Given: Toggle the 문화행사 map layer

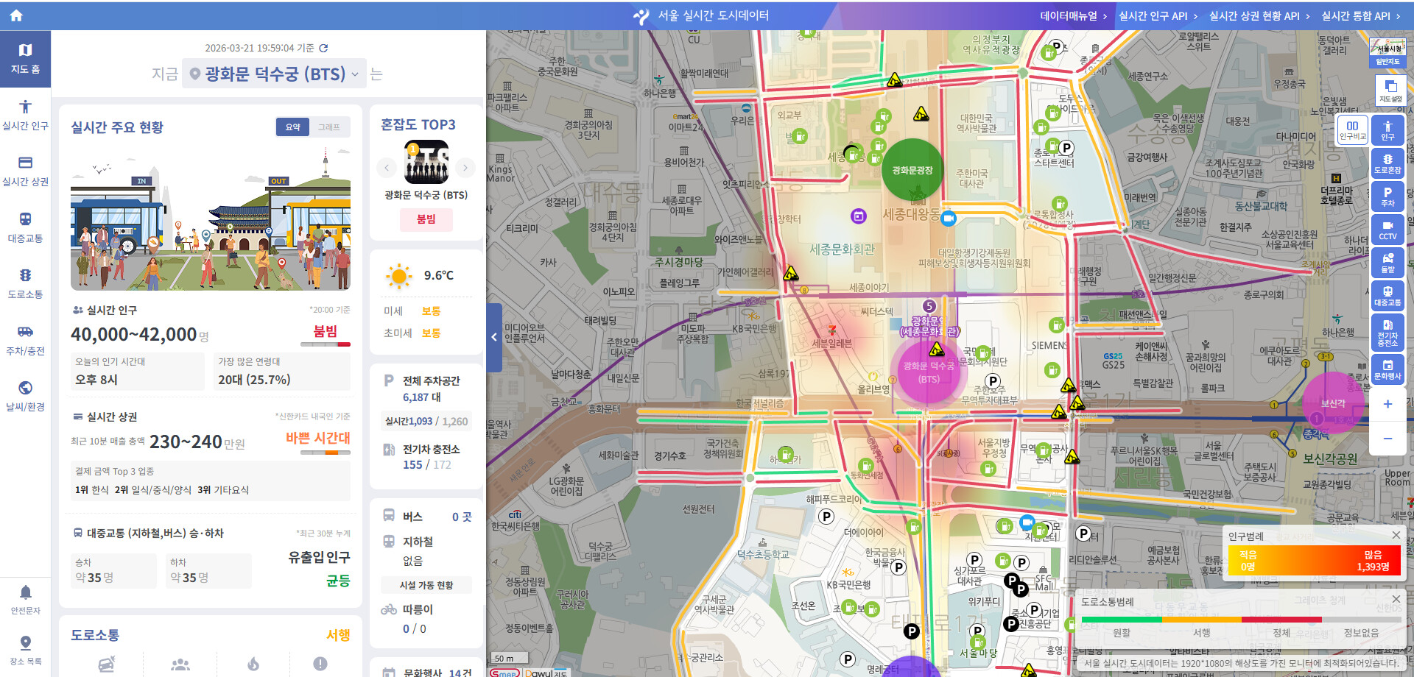Looking at the screenshot, I should pyautogui.click(x=1387, y=369).
